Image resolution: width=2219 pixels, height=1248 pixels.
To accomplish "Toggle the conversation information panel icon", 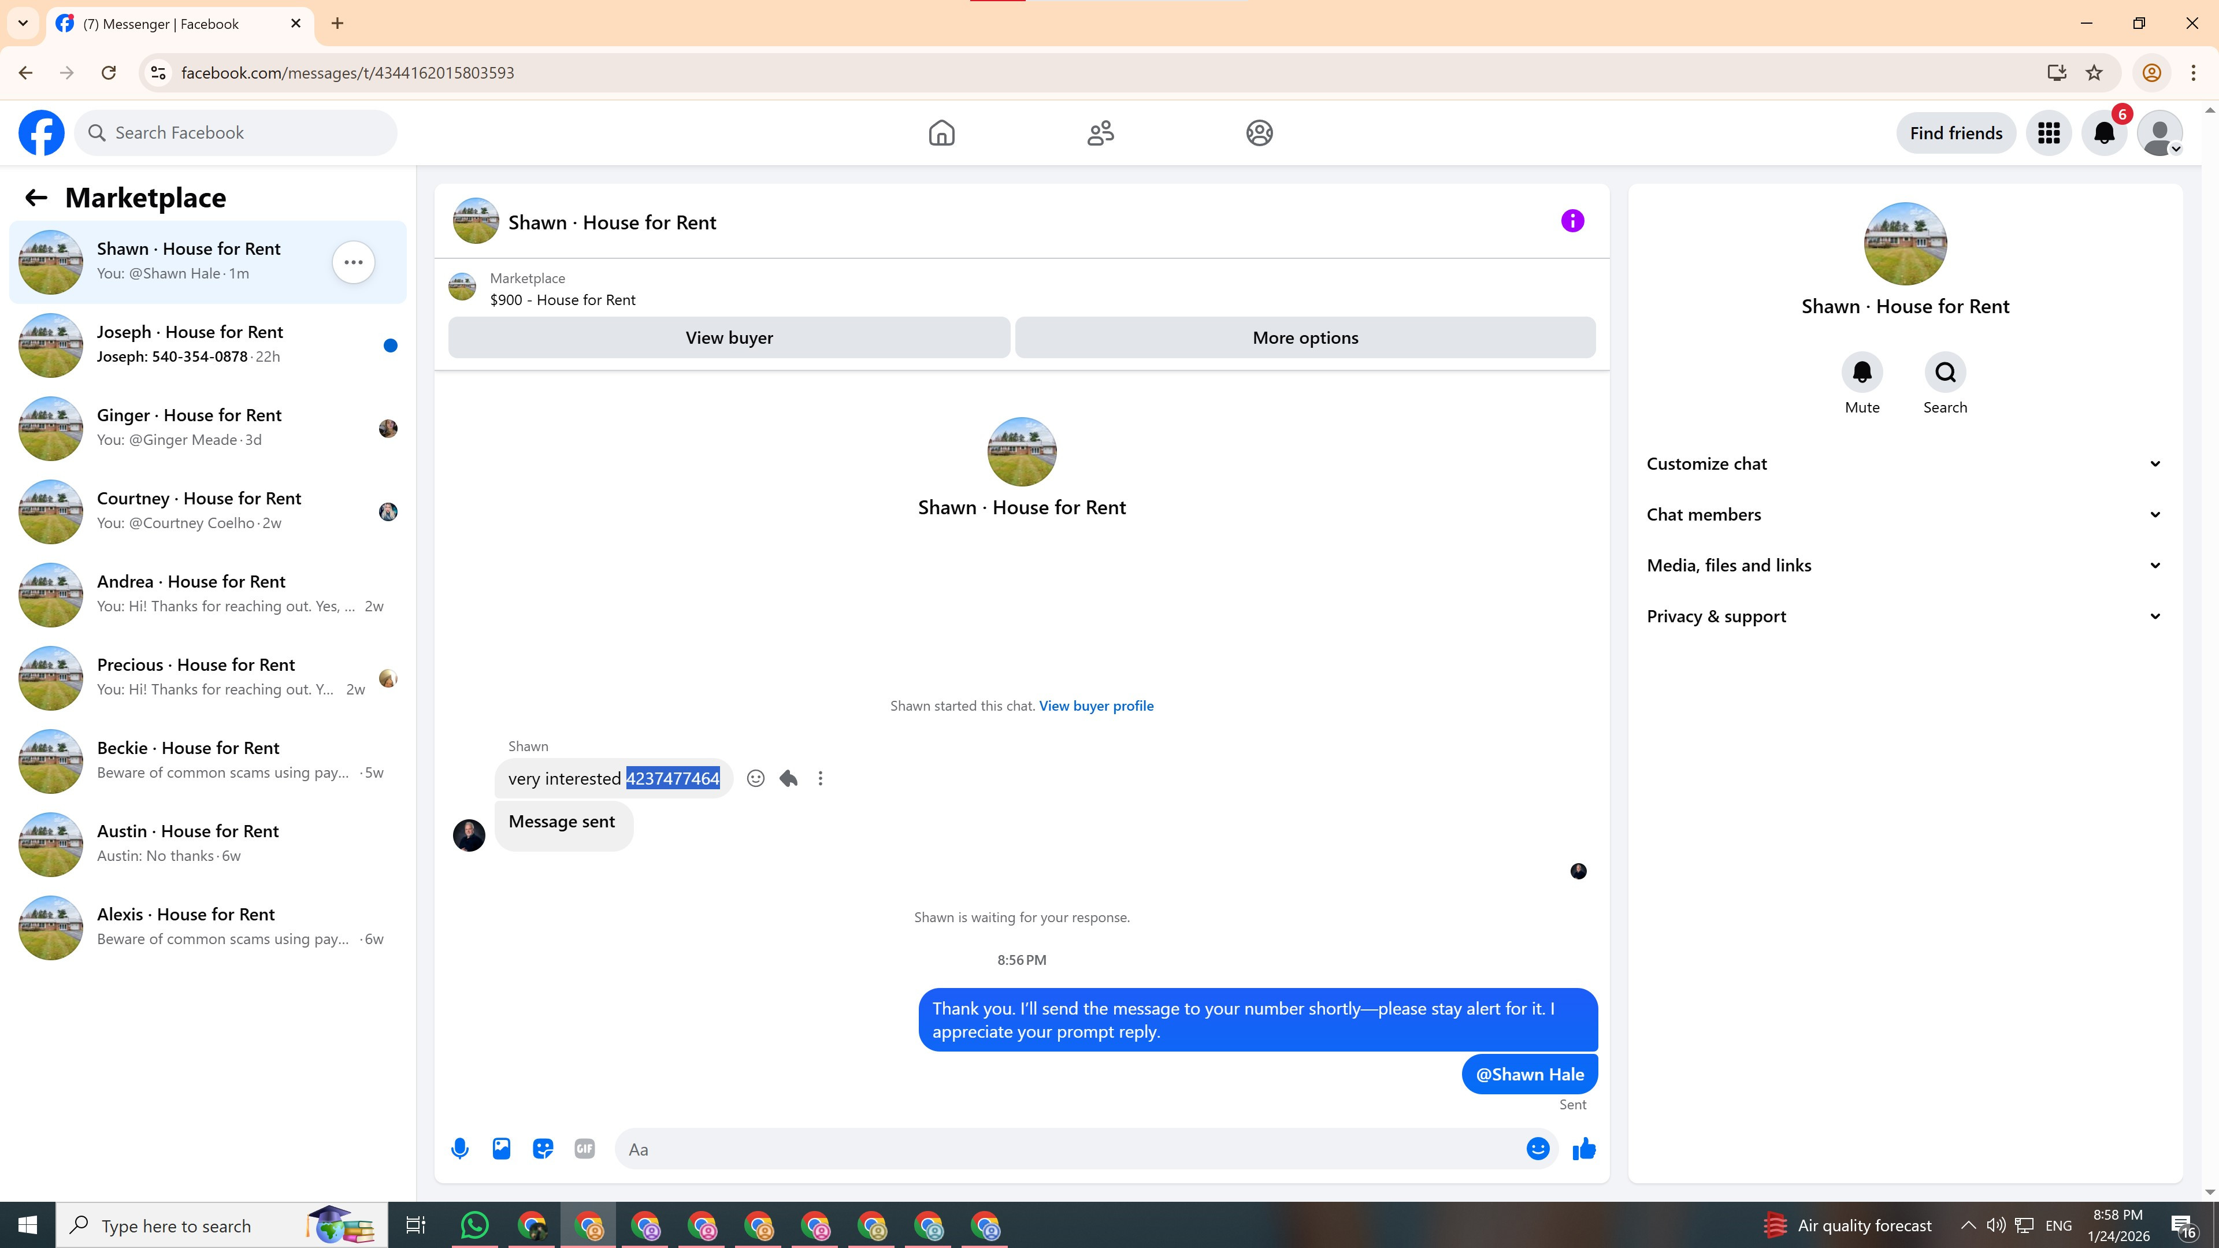I will [1572, 221].
